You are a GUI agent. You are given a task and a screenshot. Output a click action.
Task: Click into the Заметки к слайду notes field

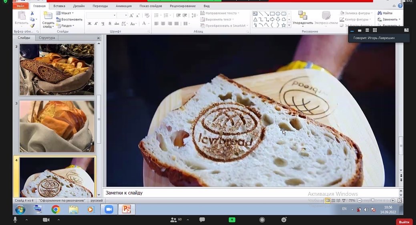[251, 193]
